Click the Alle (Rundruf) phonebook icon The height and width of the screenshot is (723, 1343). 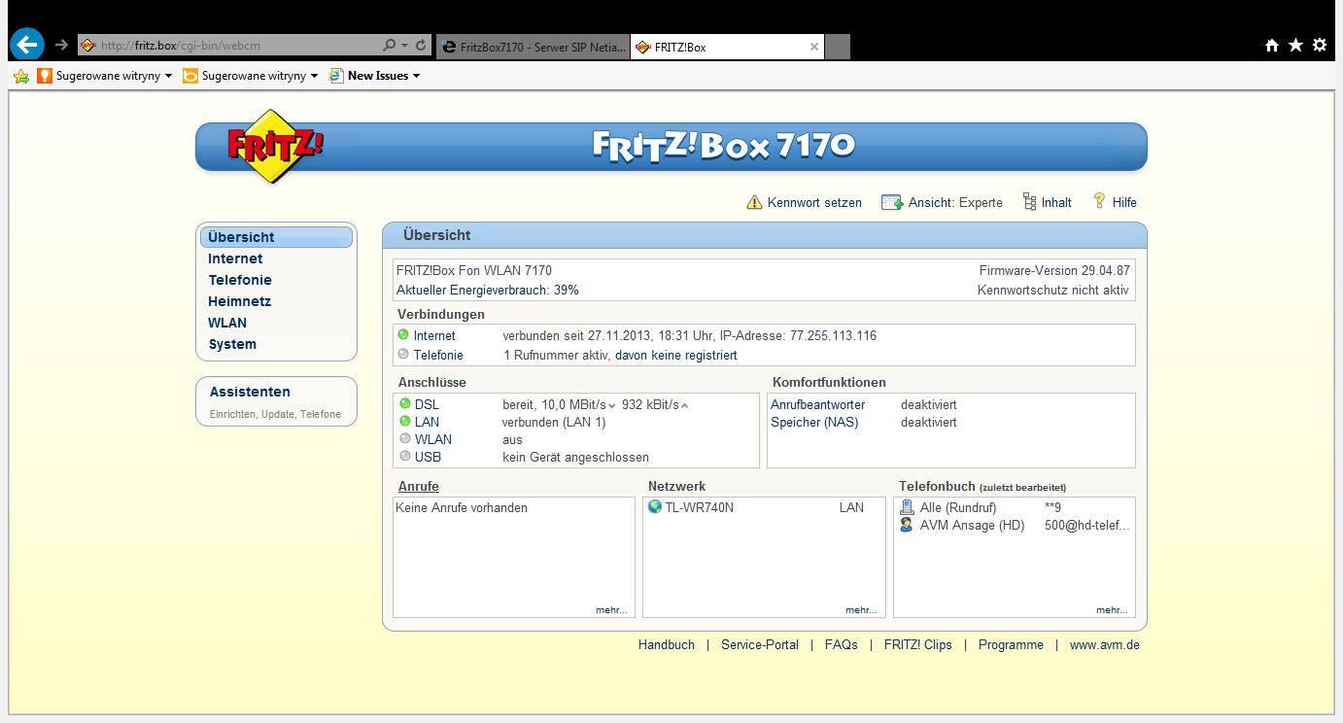(907, 507)
